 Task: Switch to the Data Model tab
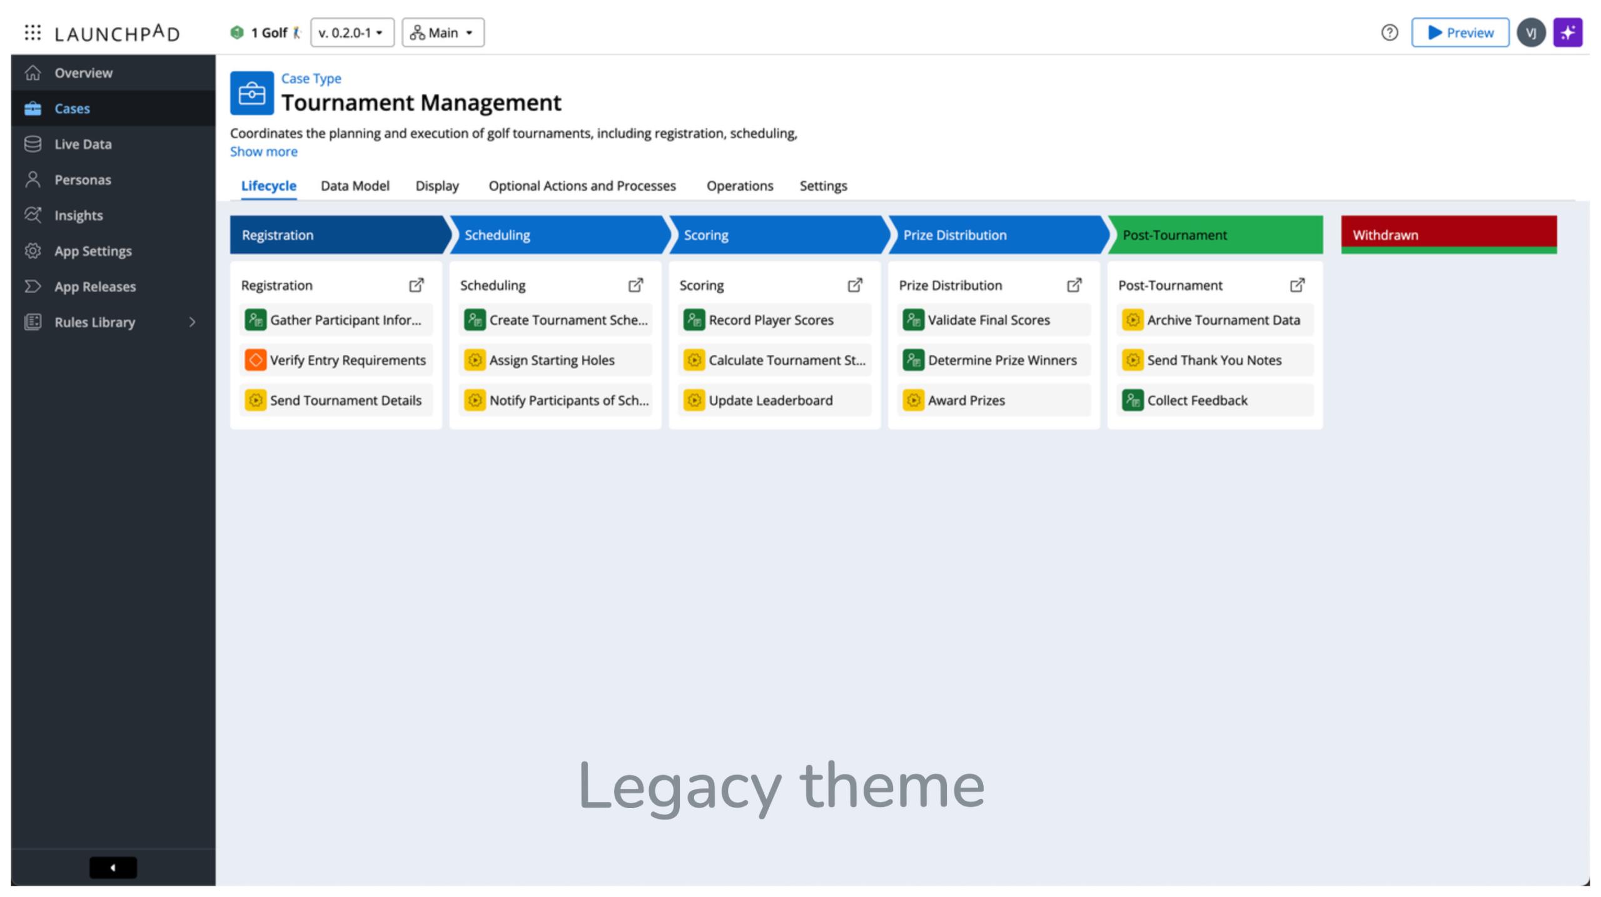(355, 186)
